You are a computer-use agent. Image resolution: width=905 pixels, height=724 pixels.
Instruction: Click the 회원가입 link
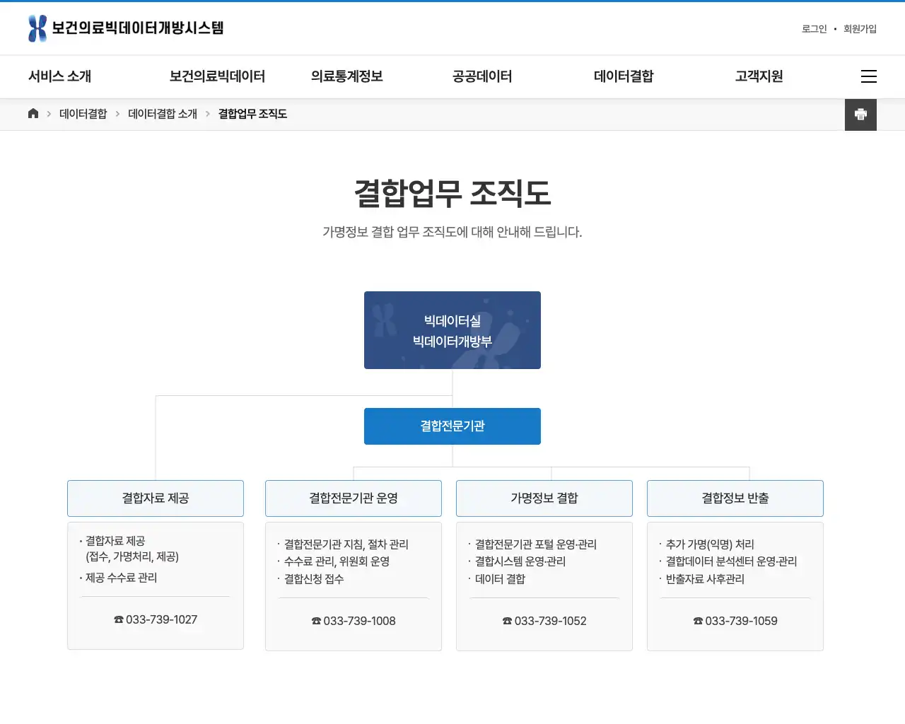click(x=860, y=29)
